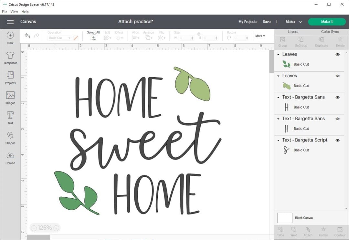Collapse the Text - Bargetta Script layer
349x240 pixels.
[x=279, y=140]
